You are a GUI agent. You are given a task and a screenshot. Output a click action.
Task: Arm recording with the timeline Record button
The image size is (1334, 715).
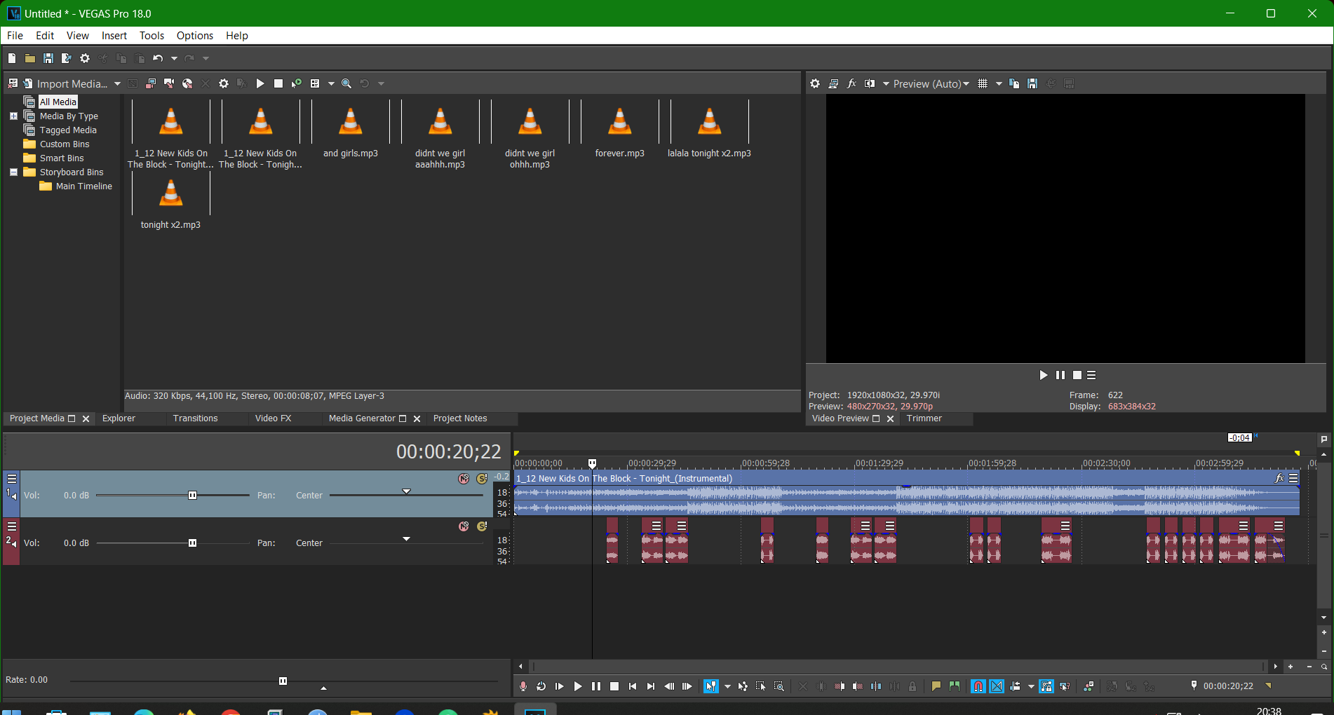coord(523,686)
